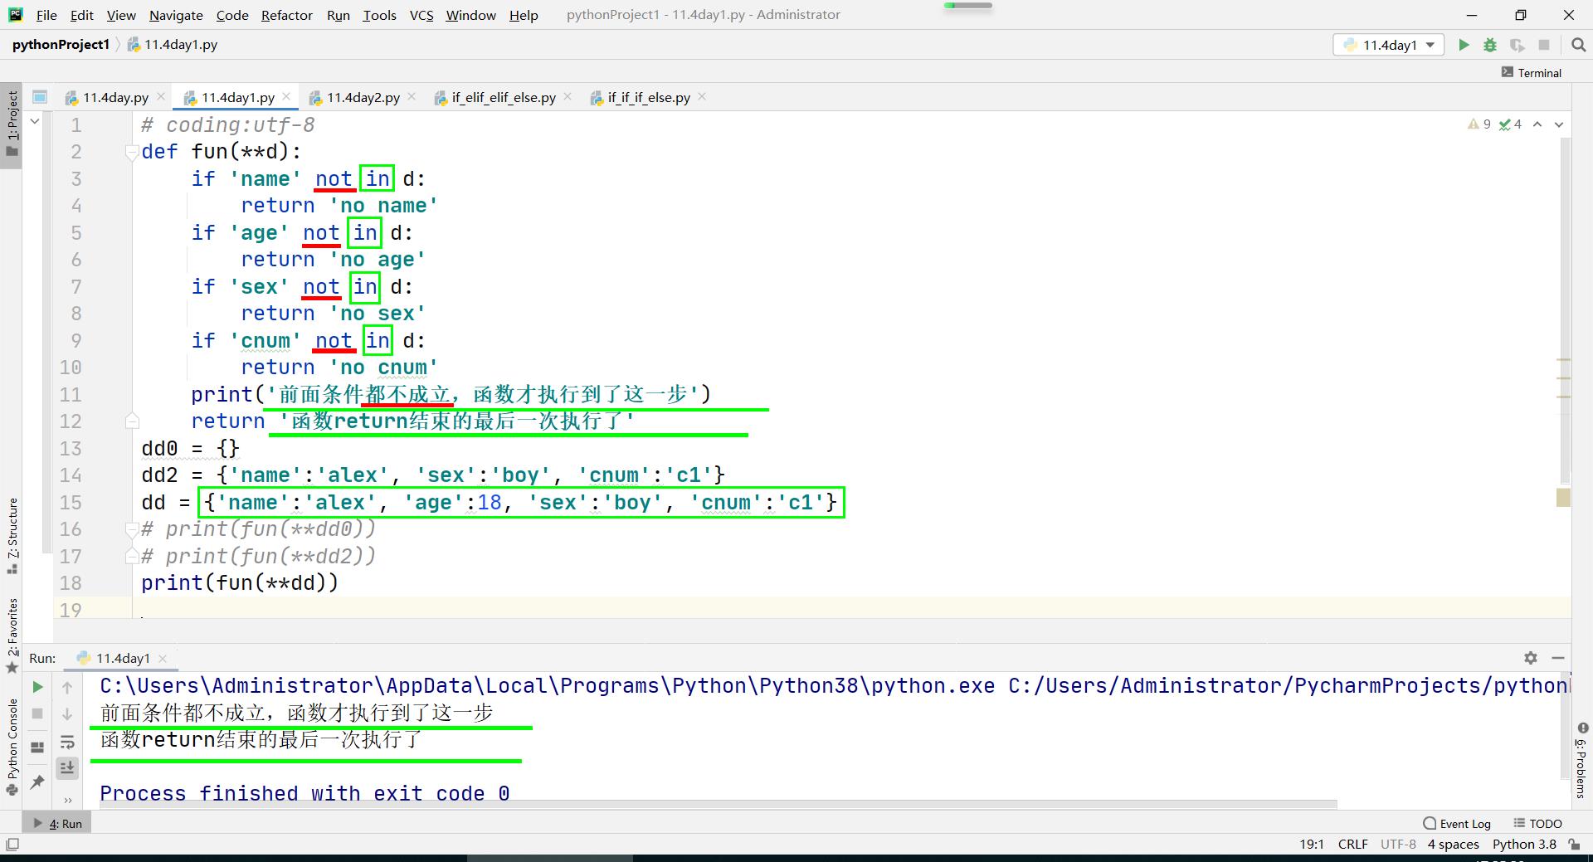The image size is (1593, 862).
Task: Open the View menu
Action: click(121, 15)
